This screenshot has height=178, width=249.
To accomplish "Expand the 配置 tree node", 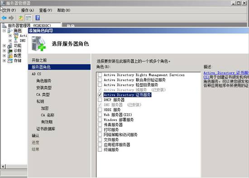I will coord(4,56).
